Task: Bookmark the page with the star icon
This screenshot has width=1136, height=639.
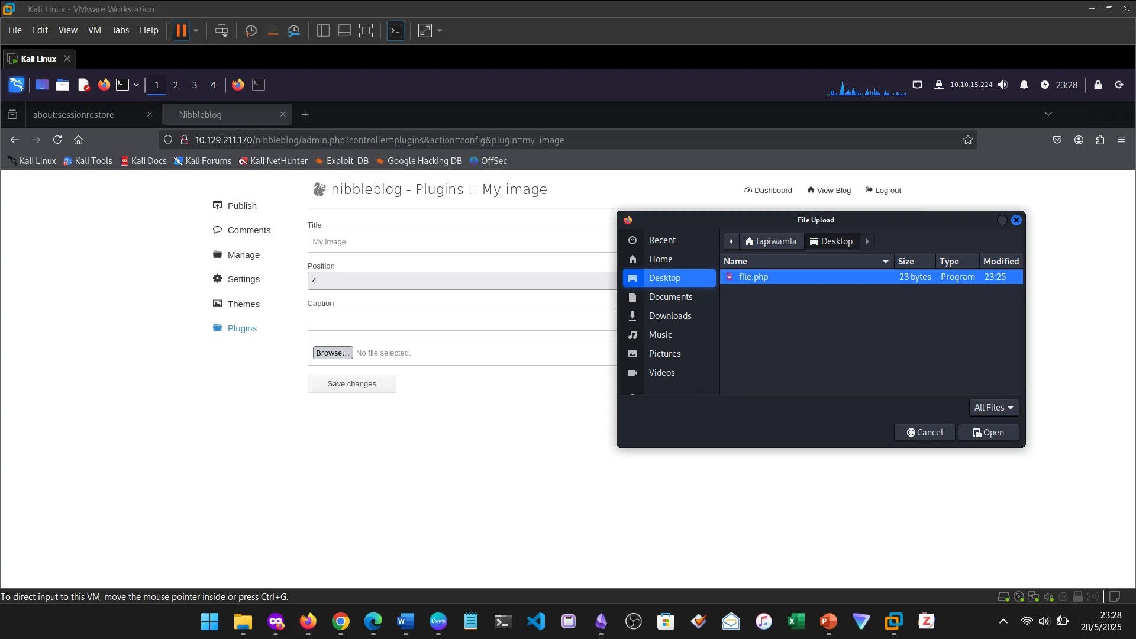Action: pyautogui.click(x=969, y=140)
